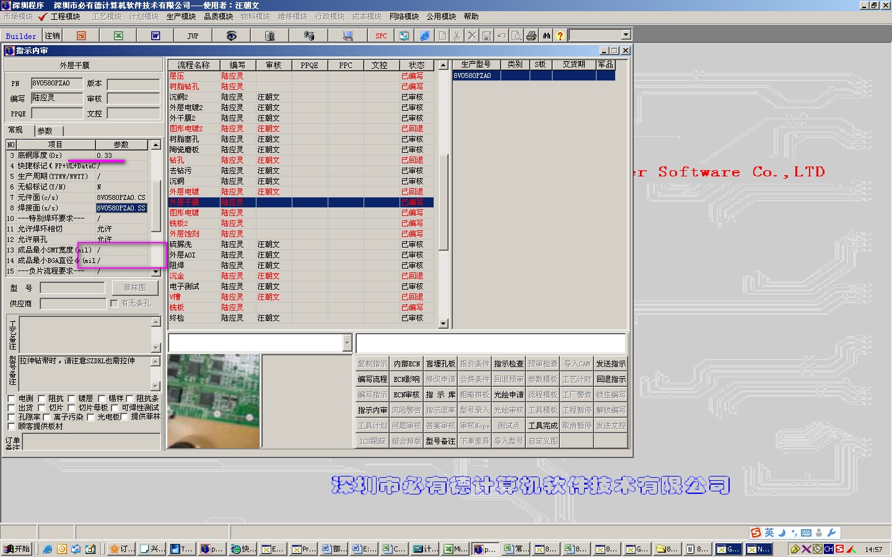Click the JUP toolbar button
The height and width of the screenshot is (557, 892).
[x=193, y=36]
